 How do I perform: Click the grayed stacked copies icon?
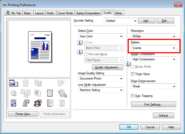click(38, 83)
